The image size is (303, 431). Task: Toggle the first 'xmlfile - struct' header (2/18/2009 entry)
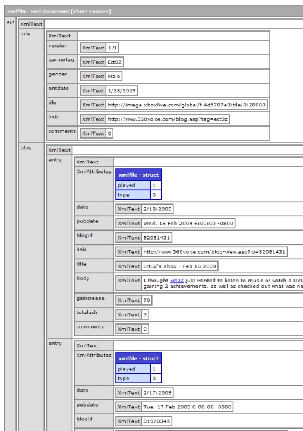pyautogui.click(x=138, y=175)
